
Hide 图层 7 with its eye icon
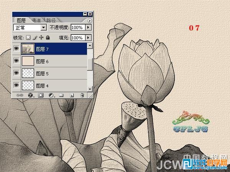(16, 48)
